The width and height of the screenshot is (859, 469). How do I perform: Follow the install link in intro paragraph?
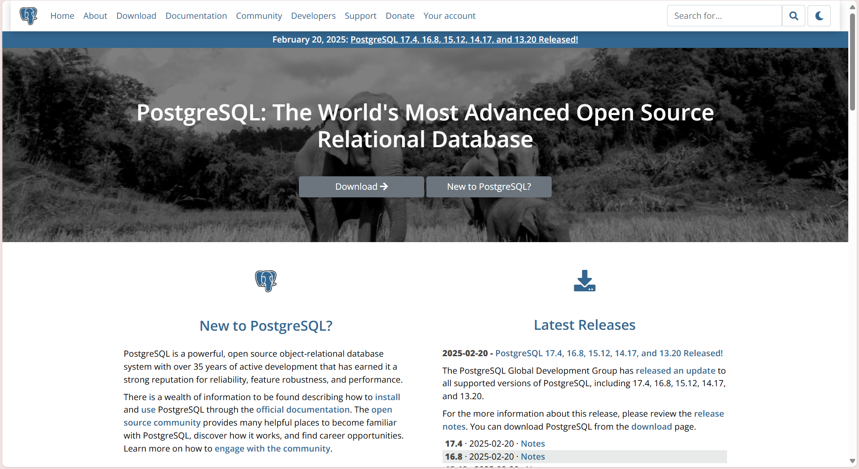point(387,397)
